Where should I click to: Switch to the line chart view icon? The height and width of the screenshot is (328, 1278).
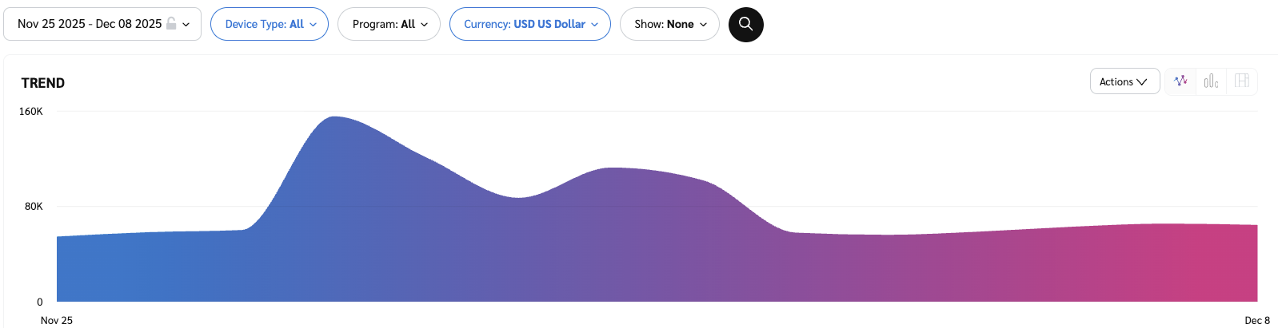1180,81
